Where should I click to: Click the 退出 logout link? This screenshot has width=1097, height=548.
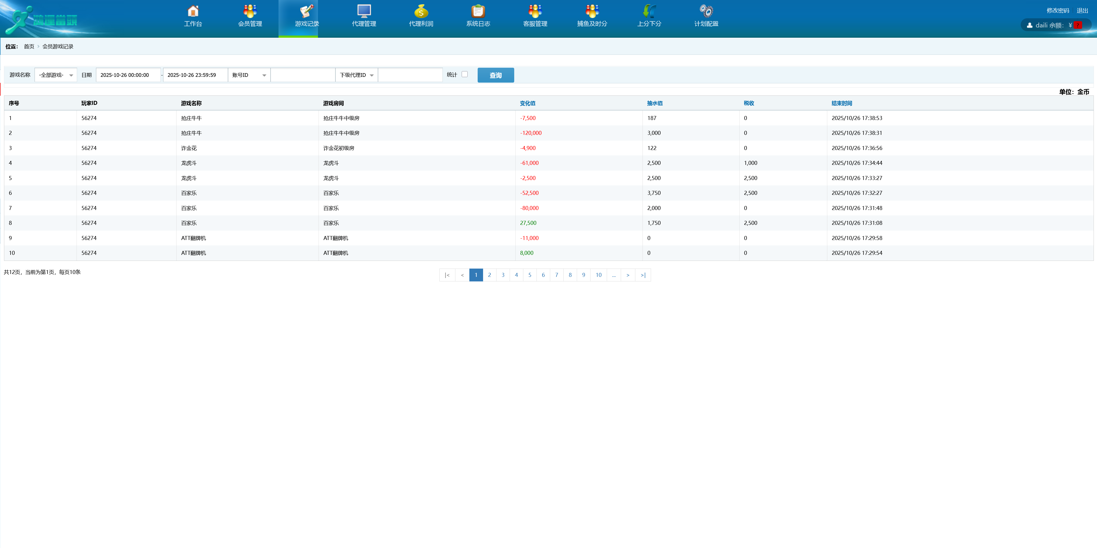tap(1082, 11)
